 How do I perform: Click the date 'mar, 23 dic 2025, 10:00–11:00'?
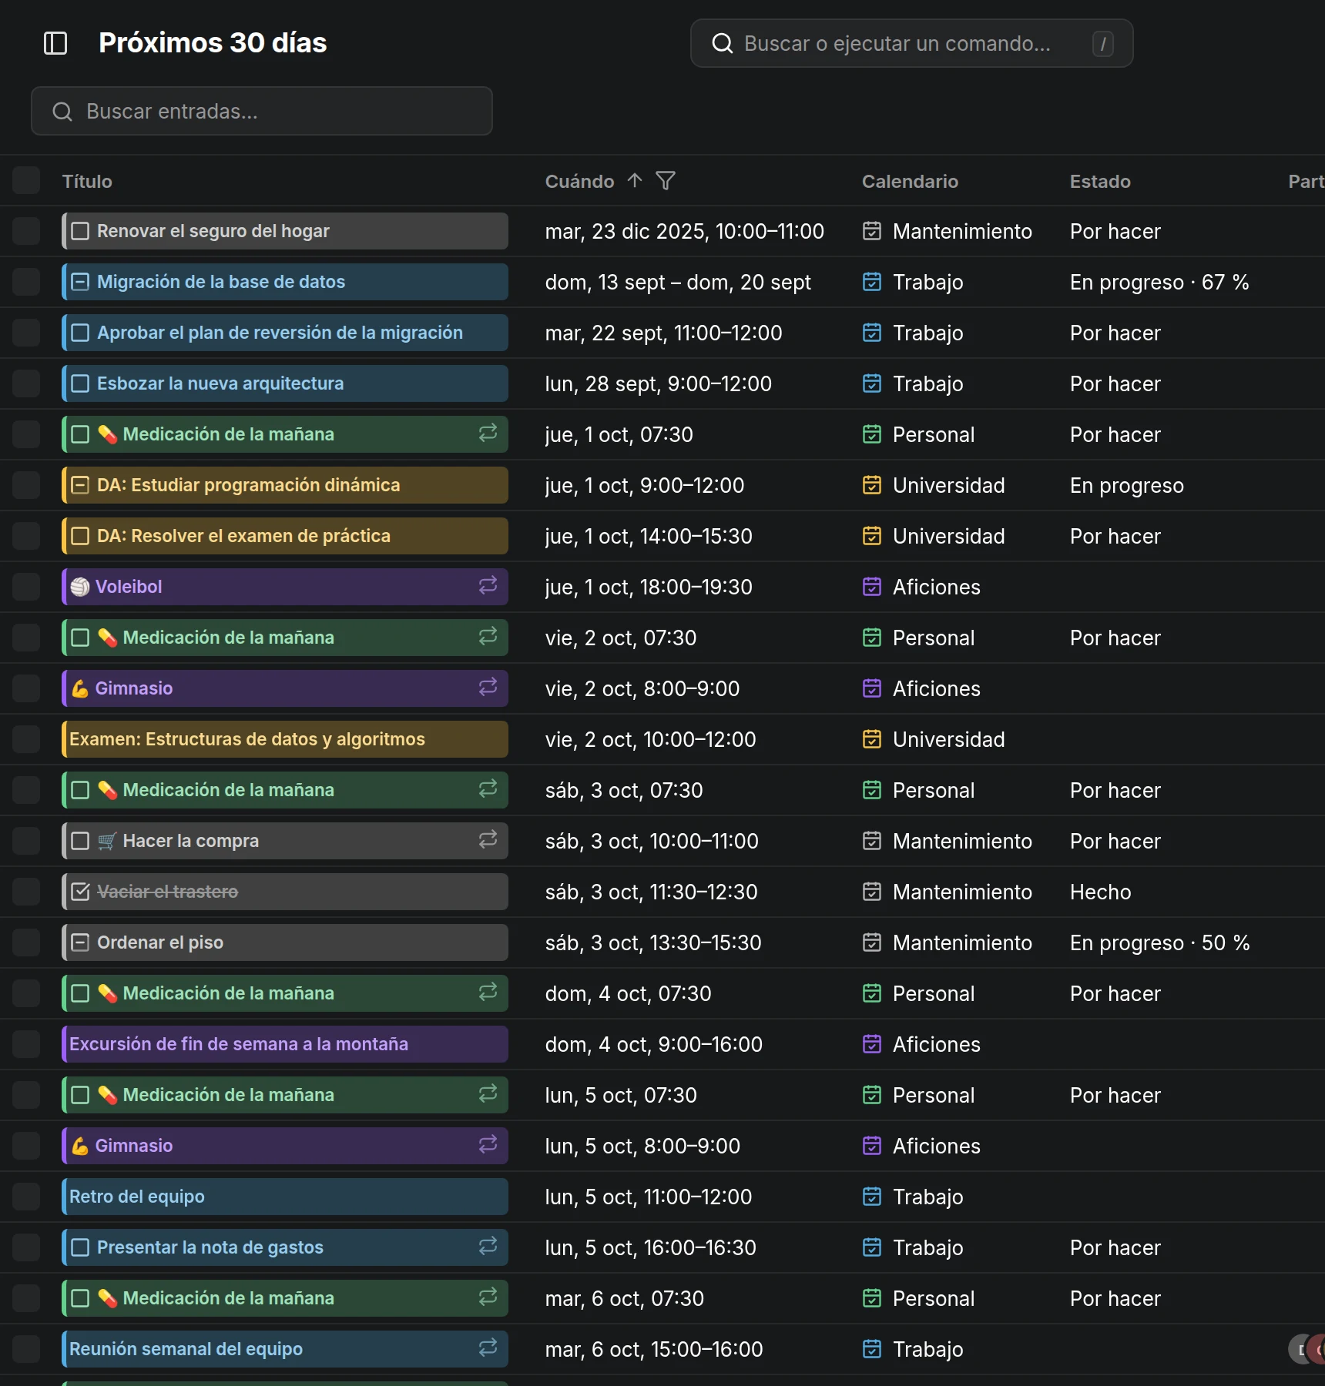point(684,231)
